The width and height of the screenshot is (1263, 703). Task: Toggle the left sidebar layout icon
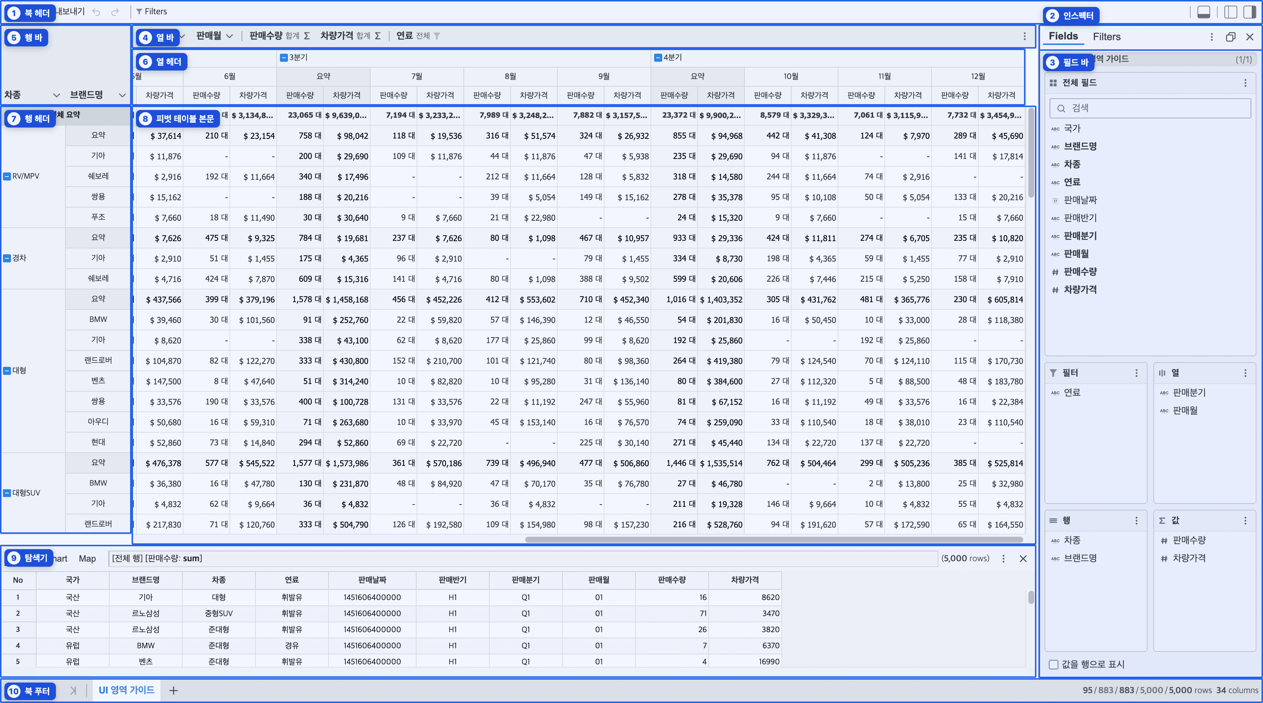pyautogui.click(x=1230, y=12)
